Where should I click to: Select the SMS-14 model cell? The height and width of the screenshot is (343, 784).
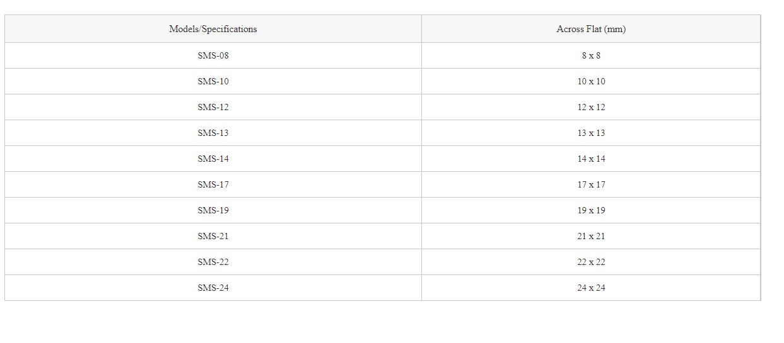[213, 159]
